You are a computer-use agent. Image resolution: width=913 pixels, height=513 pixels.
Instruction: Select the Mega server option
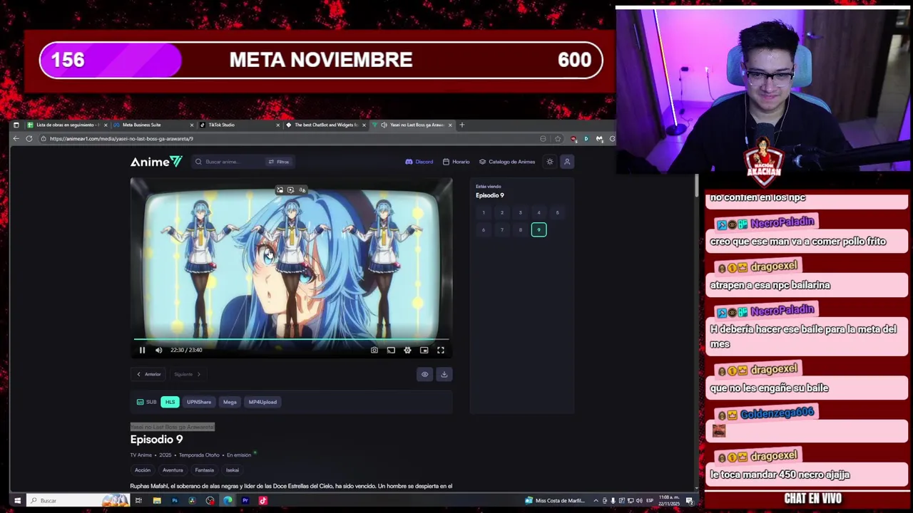click(x=230, y=402)
